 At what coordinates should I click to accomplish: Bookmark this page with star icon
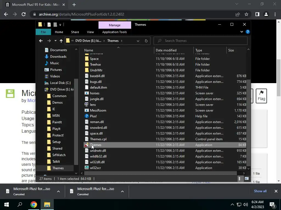[x=246, y=14]
